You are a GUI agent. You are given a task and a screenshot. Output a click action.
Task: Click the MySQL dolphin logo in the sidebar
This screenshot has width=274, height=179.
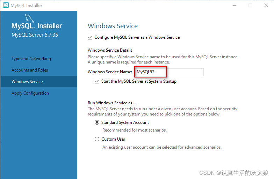point(29,18)
